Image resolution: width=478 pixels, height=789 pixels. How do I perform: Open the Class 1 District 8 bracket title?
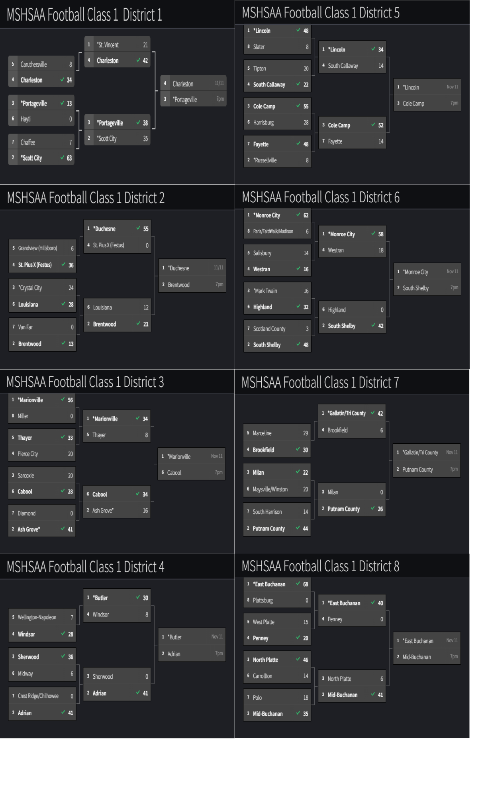coord(320,566)
